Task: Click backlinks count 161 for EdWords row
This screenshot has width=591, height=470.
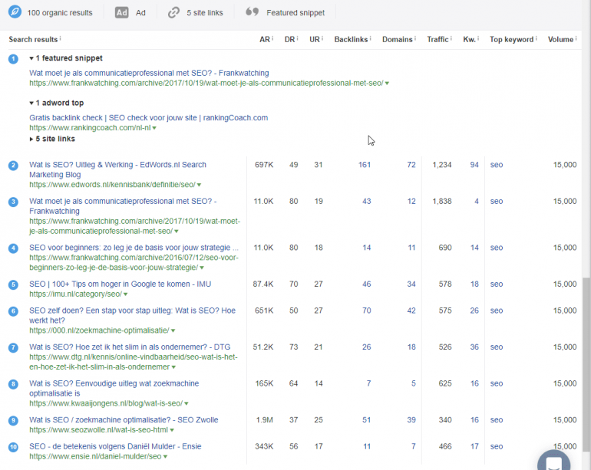Action: tap(365, 165)
